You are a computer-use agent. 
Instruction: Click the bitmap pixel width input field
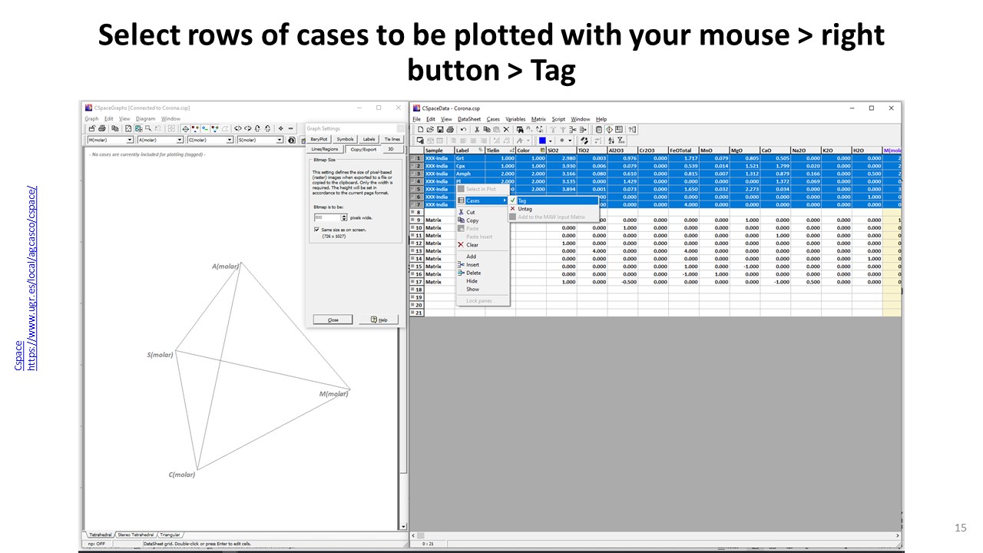(326, 218)
